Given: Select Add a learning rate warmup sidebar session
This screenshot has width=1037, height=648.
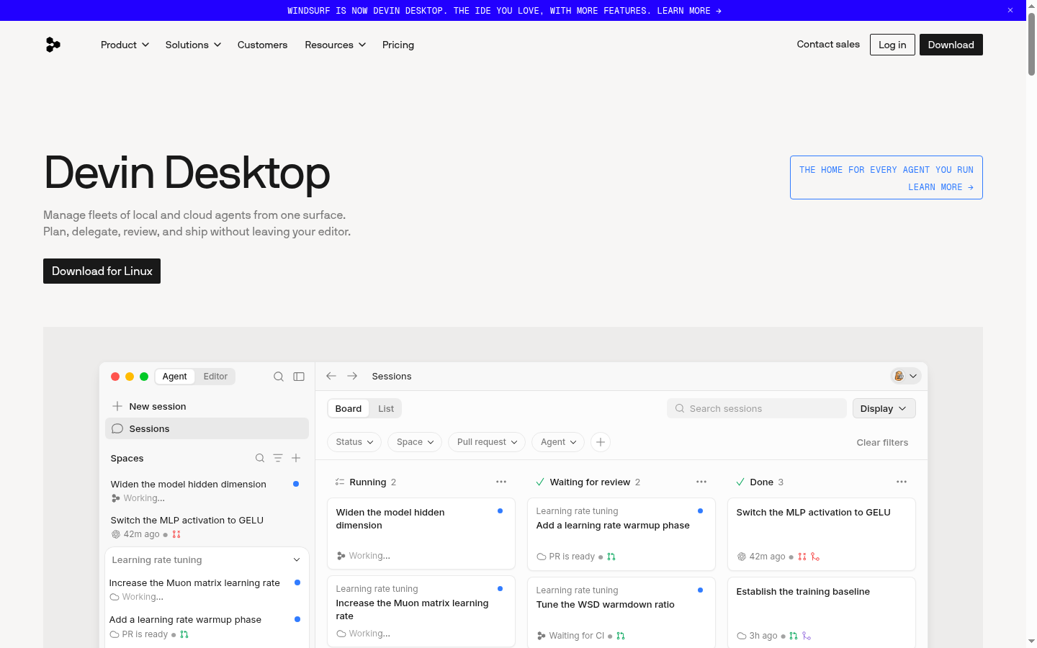Looking at the screenshot, I should 207,626.
